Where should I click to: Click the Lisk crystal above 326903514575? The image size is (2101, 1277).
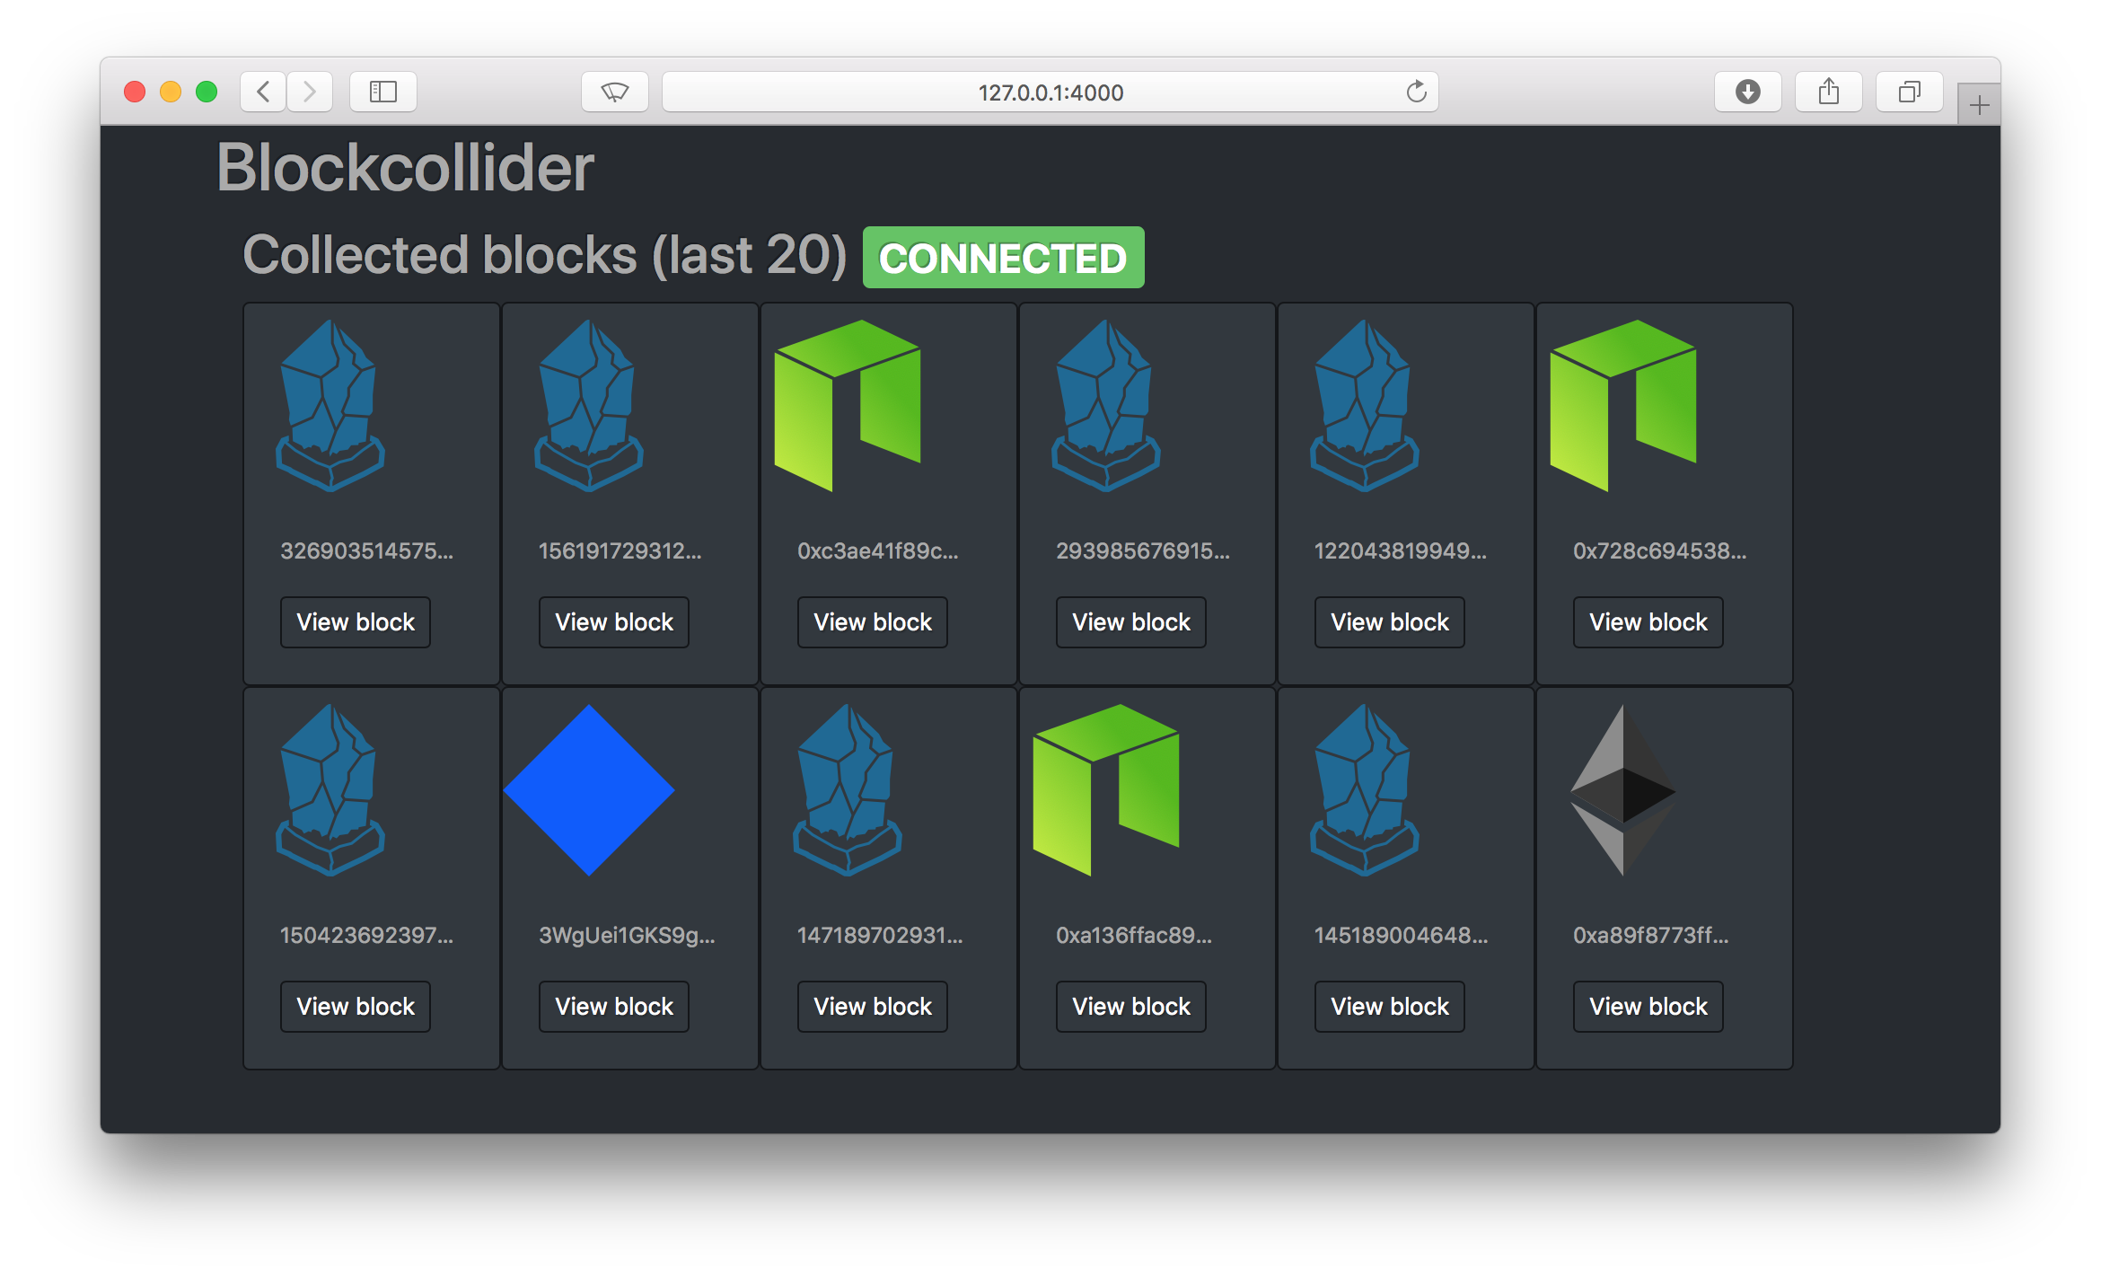330,406
